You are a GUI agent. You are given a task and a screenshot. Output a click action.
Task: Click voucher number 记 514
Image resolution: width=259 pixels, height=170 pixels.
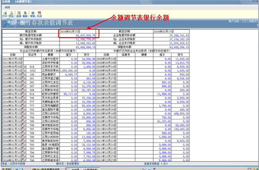click(x=32, y=94)
